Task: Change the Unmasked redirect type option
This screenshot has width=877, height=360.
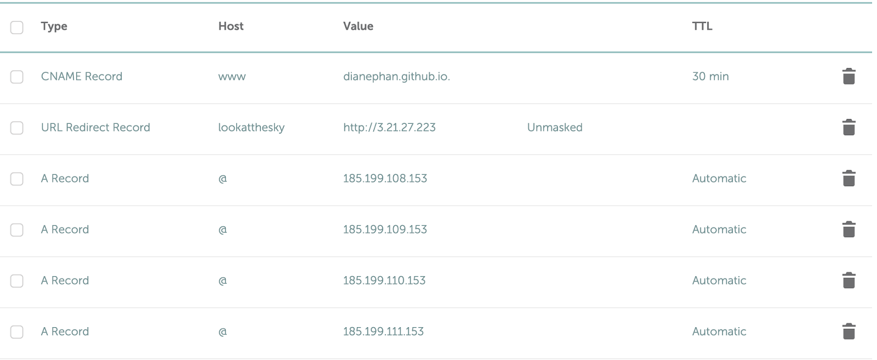Action: point(555,127)
